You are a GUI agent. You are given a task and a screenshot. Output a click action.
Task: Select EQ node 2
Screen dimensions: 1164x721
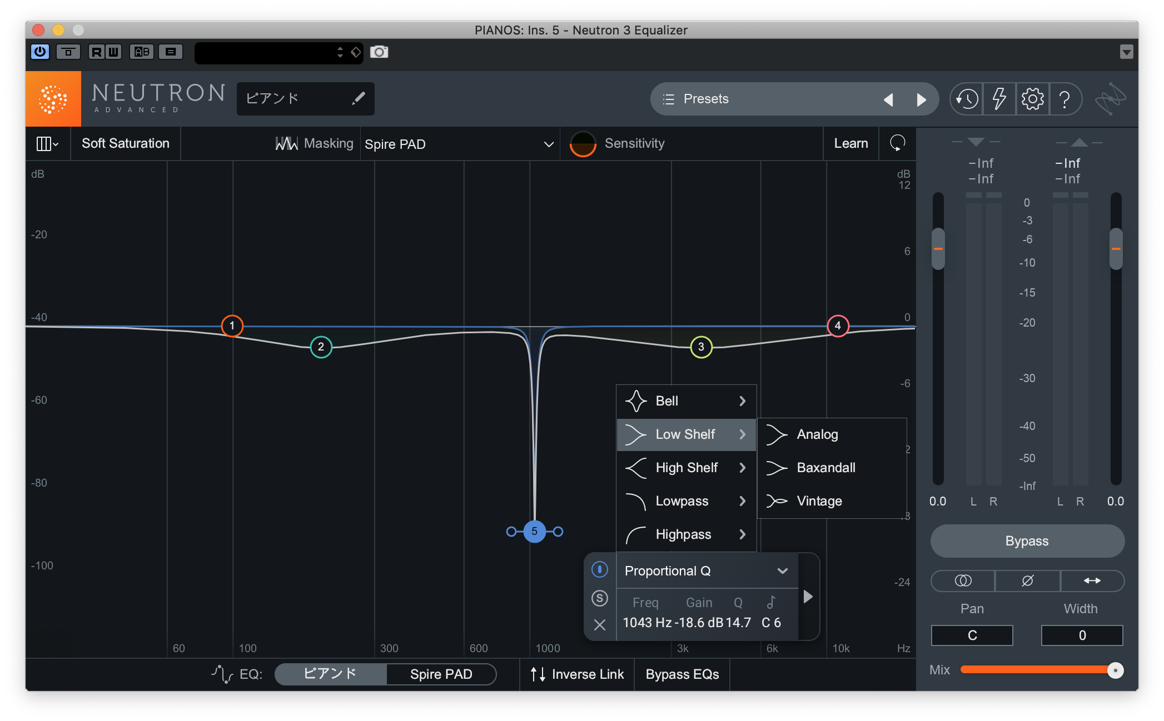(x=321, y=347)
